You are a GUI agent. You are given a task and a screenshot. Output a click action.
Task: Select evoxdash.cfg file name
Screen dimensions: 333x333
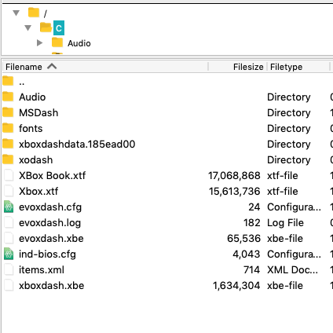(x=50, y=207)
